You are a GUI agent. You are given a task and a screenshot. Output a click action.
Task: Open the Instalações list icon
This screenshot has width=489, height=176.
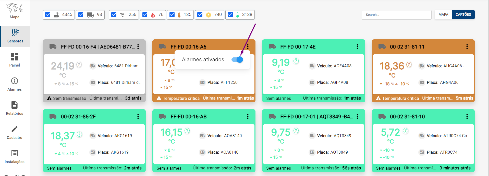(x=15, y=153)
